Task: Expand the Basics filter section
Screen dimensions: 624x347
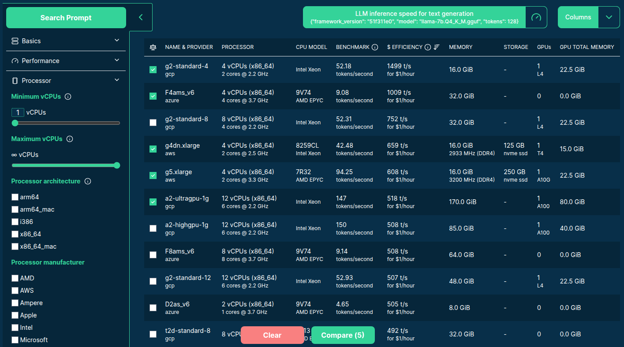Action: [66, 41]
